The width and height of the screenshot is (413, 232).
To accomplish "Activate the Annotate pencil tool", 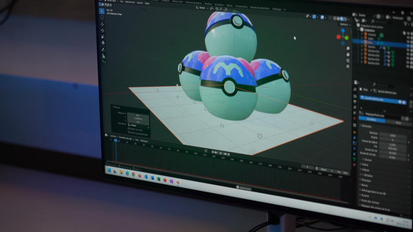I will pos(103,50).
